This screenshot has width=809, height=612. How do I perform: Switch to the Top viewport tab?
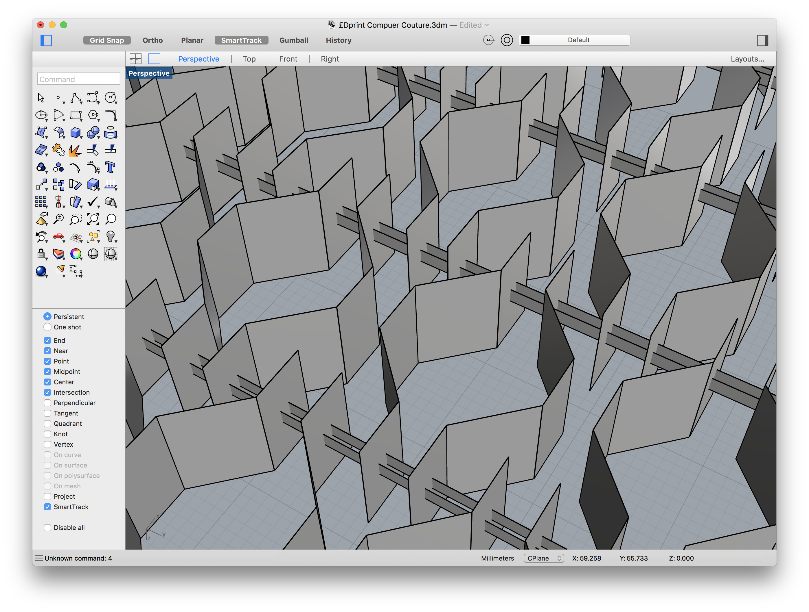coord(249,59)
